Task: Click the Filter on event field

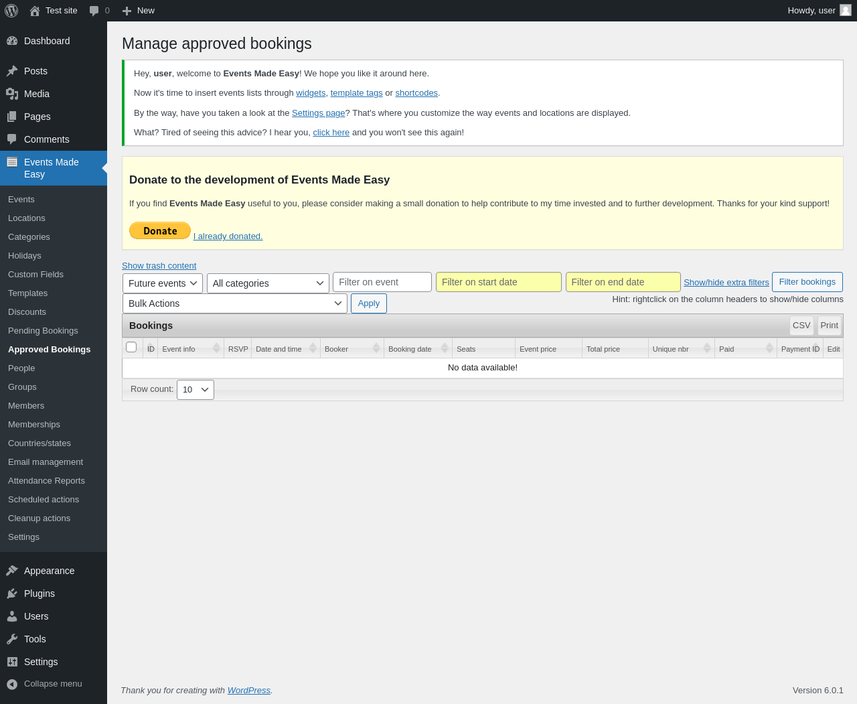Action: (x=382, y=282)
